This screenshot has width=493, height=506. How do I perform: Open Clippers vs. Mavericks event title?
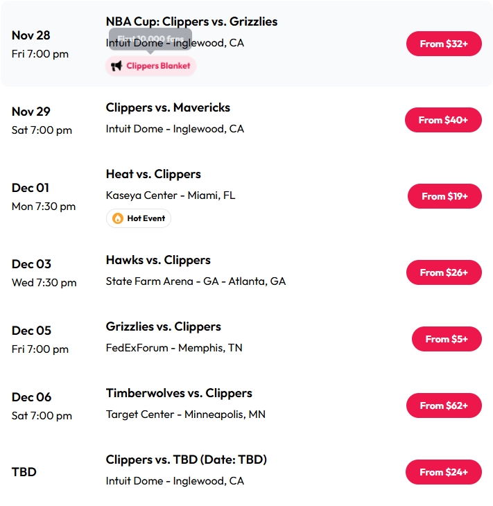[x=168, y=107]
